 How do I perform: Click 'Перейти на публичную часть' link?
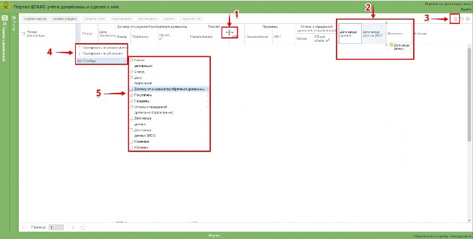(x=448, y=4)
